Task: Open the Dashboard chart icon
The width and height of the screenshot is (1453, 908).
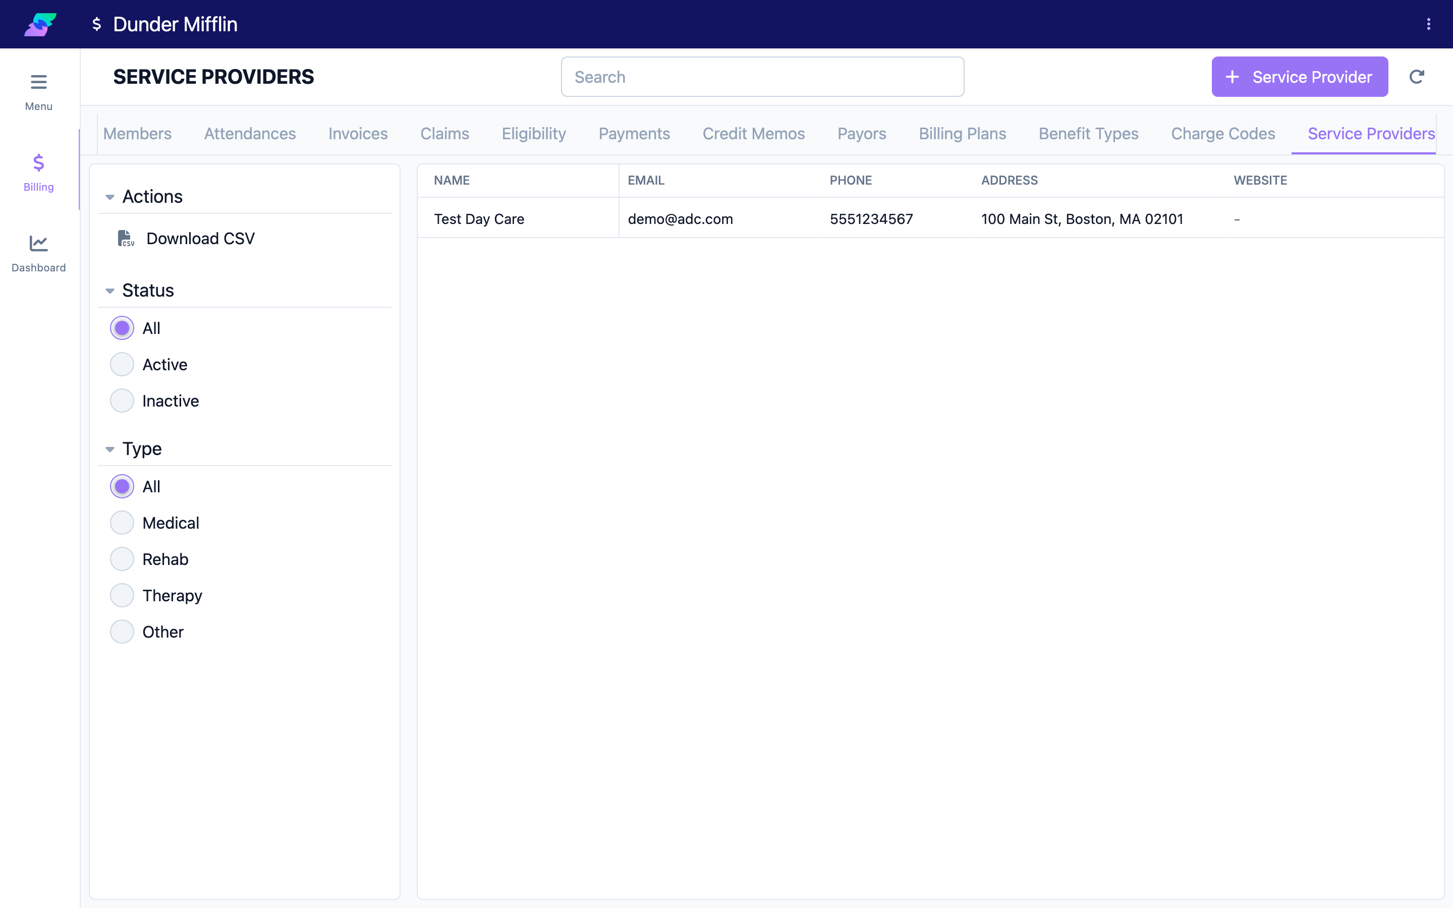Action: pyautogui.click(x=38, y=243)
